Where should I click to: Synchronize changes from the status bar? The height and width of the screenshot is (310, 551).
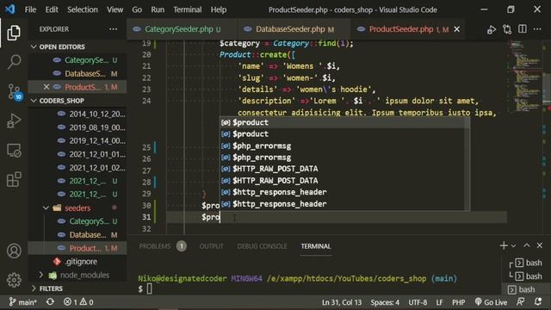[50, 302]
